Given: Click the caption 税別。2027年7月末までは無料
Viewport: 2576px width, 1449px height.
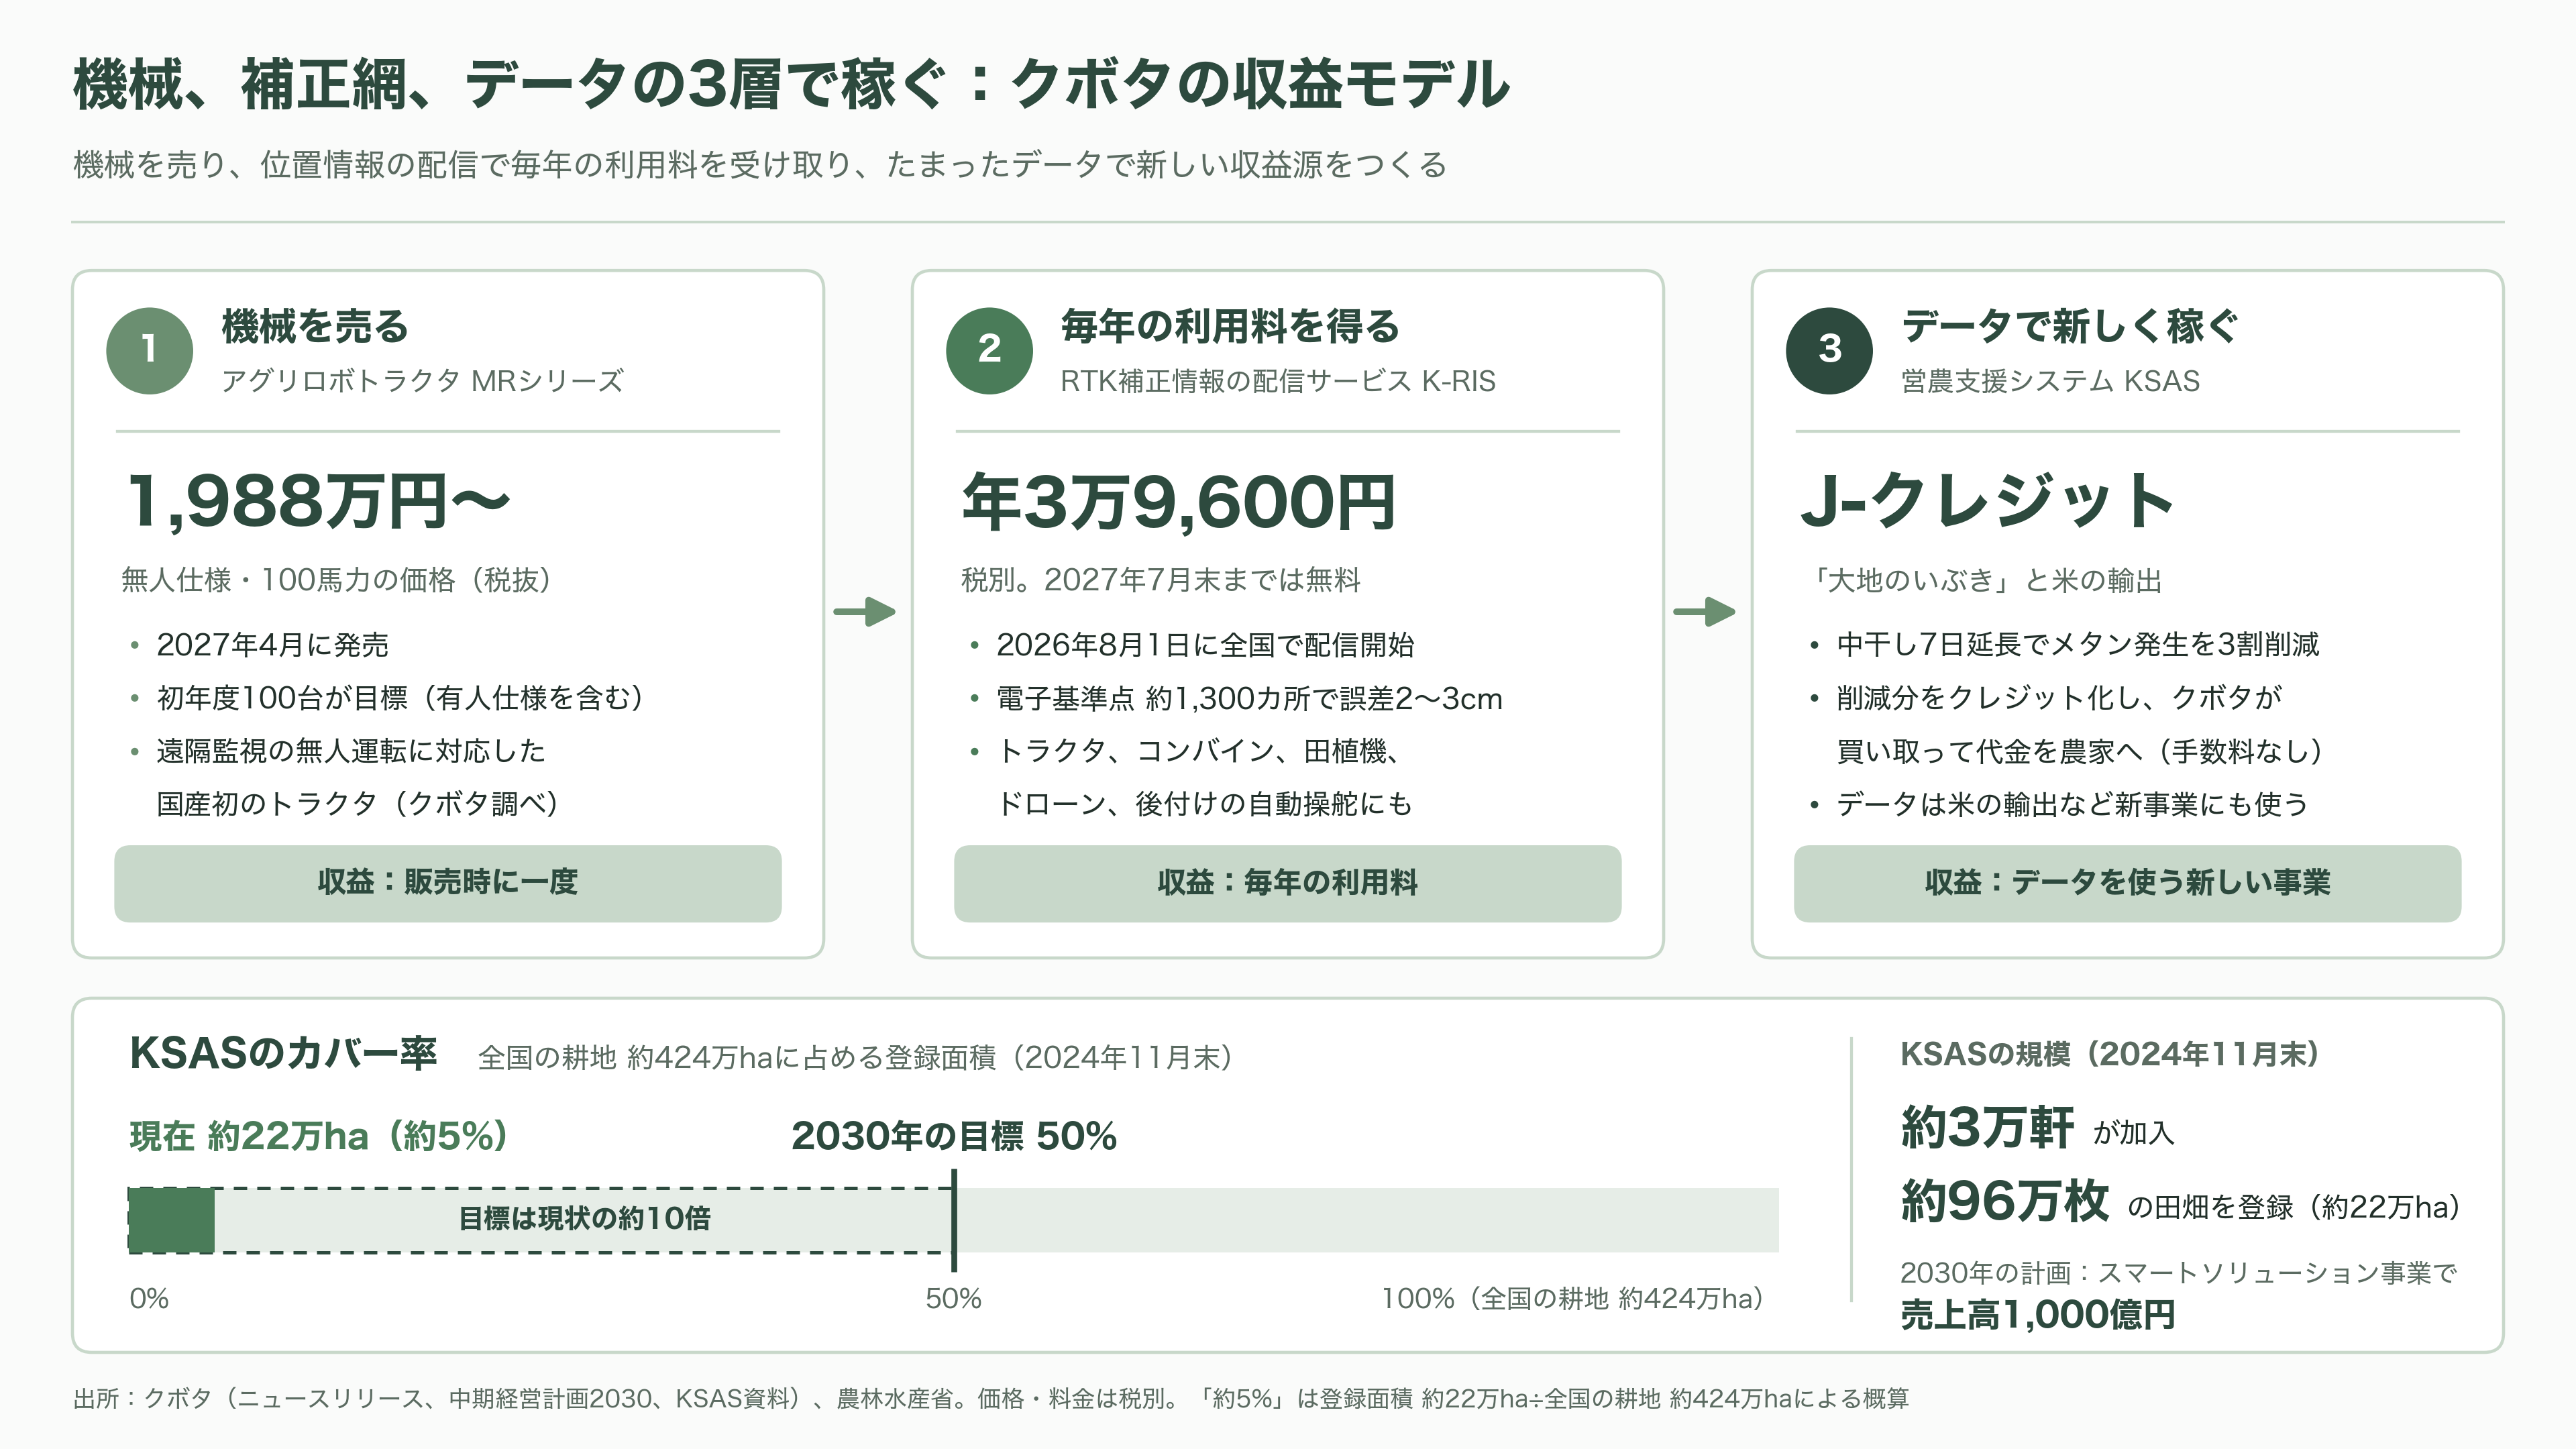Looking at the screenshot, I should pos(1160,580).
